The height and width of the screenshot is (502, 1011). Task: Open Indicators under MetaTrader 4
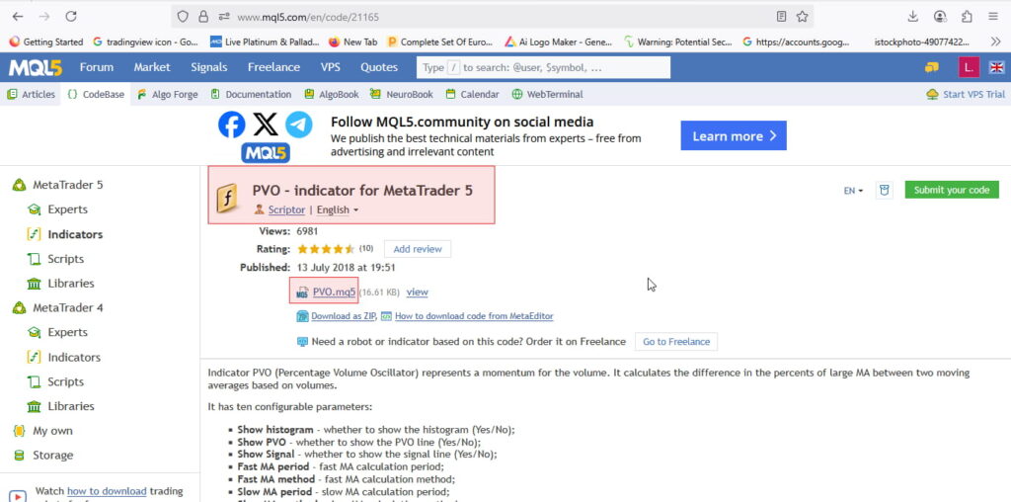[73, 357]
